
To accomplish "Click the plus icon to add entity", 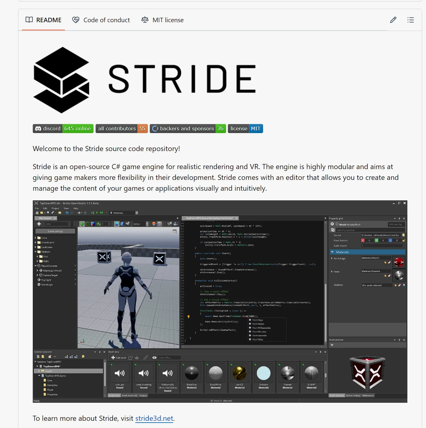I will [x=39, y=224].
